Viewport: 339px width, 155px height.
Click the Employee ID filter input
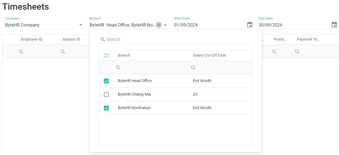tap(38, 52)
